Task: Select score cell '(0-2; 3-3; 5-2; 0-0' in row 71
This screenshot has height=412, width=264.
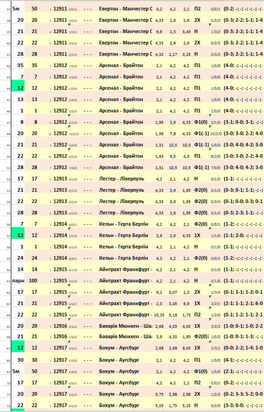Action: (x=243, y=394)
